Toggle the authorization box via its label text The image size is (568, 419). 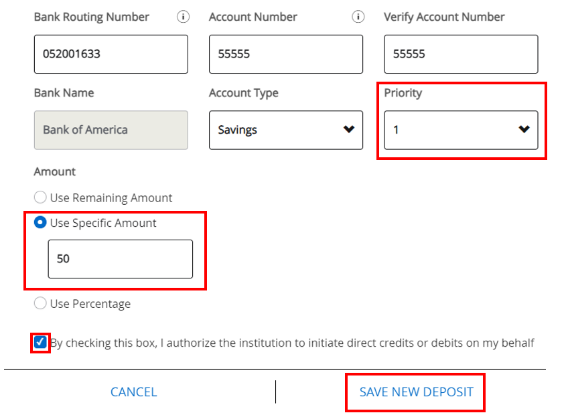point(268,343)
